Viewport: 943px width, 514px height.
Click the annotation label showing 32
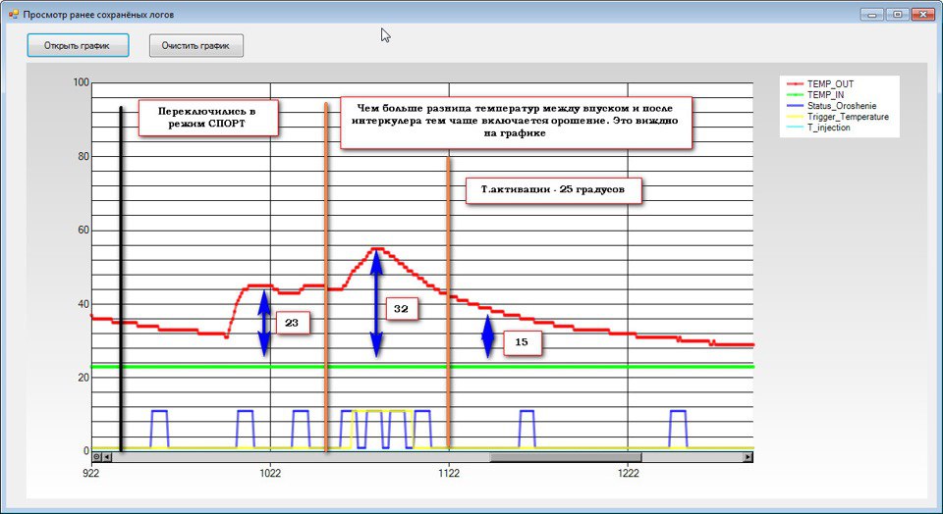[x=402, y=308]
